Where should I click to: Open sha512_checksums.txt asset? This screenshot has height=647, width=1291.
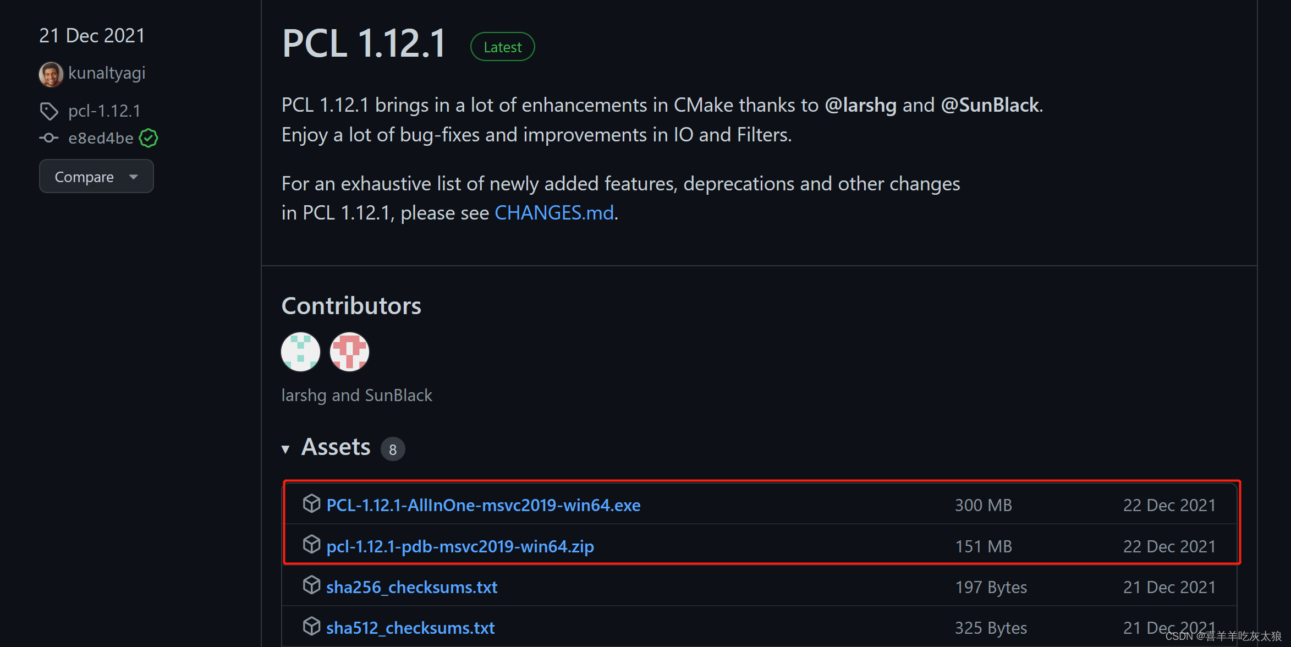coord(410,627)
